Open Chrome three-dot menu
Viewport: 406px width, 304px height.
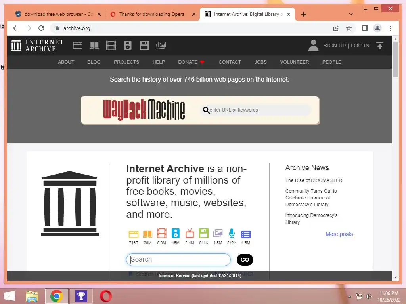(x=390, y=28)
